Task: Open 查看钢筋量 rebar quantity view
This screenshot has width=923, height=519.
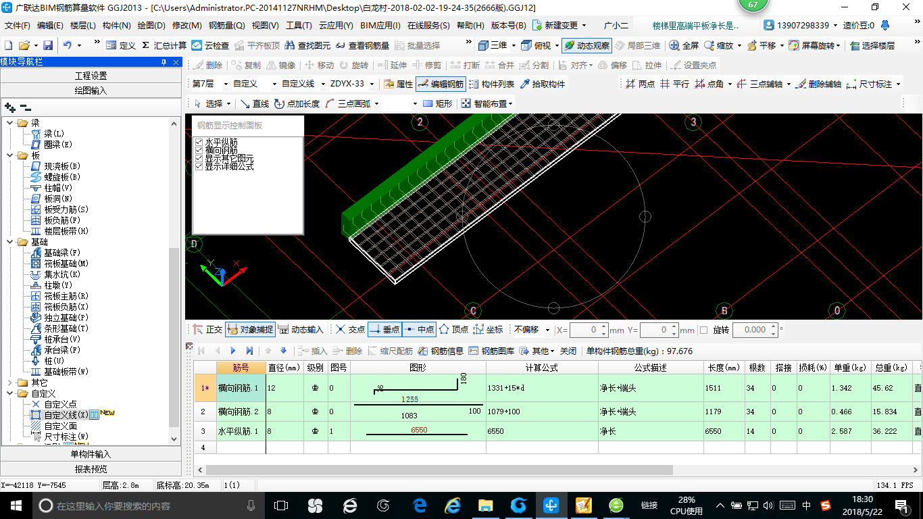Action: [362, 45]
